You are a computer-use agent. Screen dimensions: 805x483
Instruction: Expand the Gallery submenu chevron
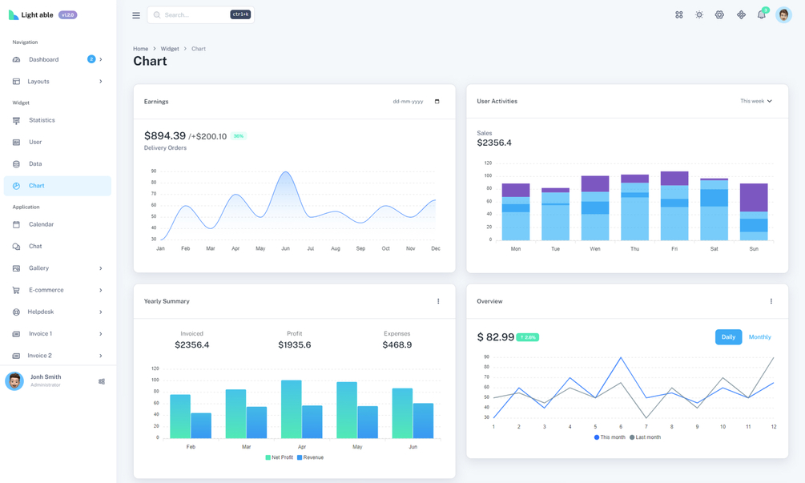click(101, 268)
